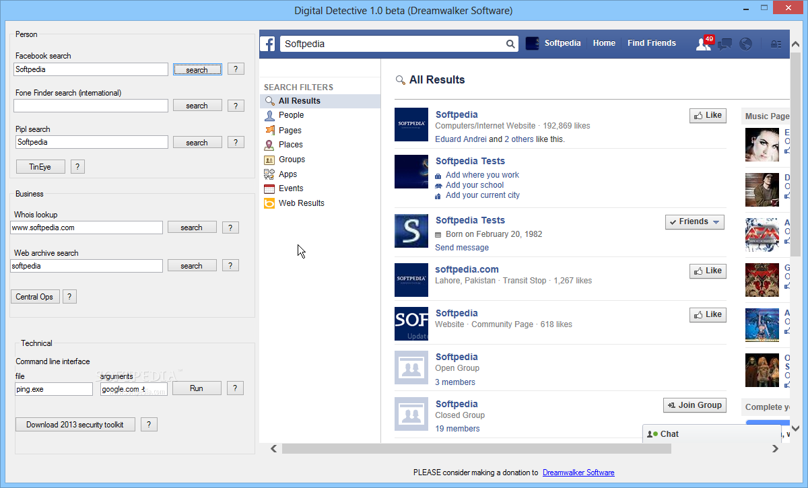The width and height of the screenshot is (808, 488).
Task: Click help button next to Central Ops
Action: point(69,297)
